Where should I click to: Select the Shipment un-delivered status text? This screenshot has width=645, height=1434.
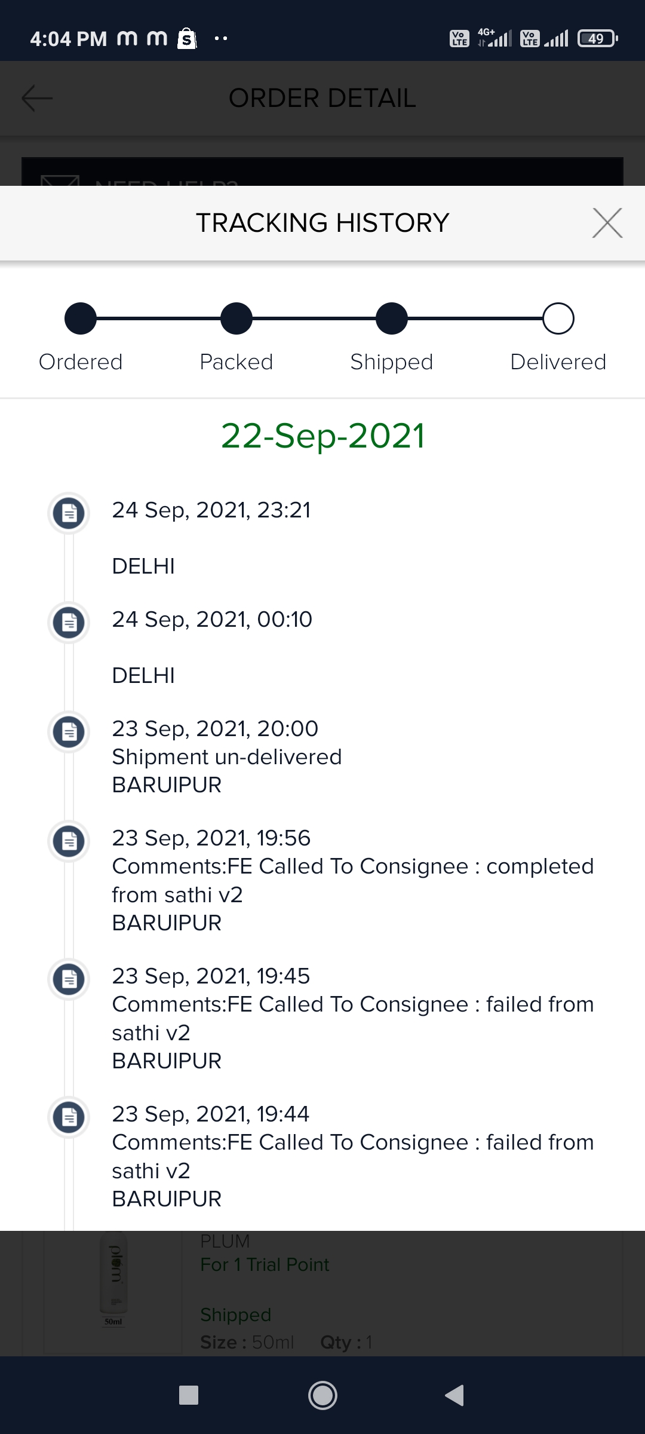coord(227,757)
